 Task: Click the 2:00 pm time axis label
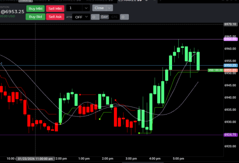click(107, 158)
